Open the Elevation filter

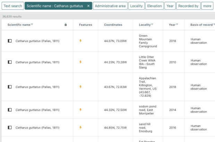[x=154, y=6]
